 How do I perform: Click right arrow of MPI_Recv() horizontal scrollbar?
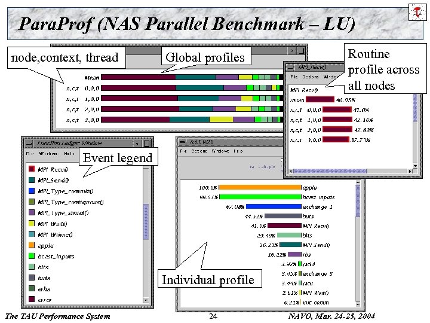click(x=410, y=171)
